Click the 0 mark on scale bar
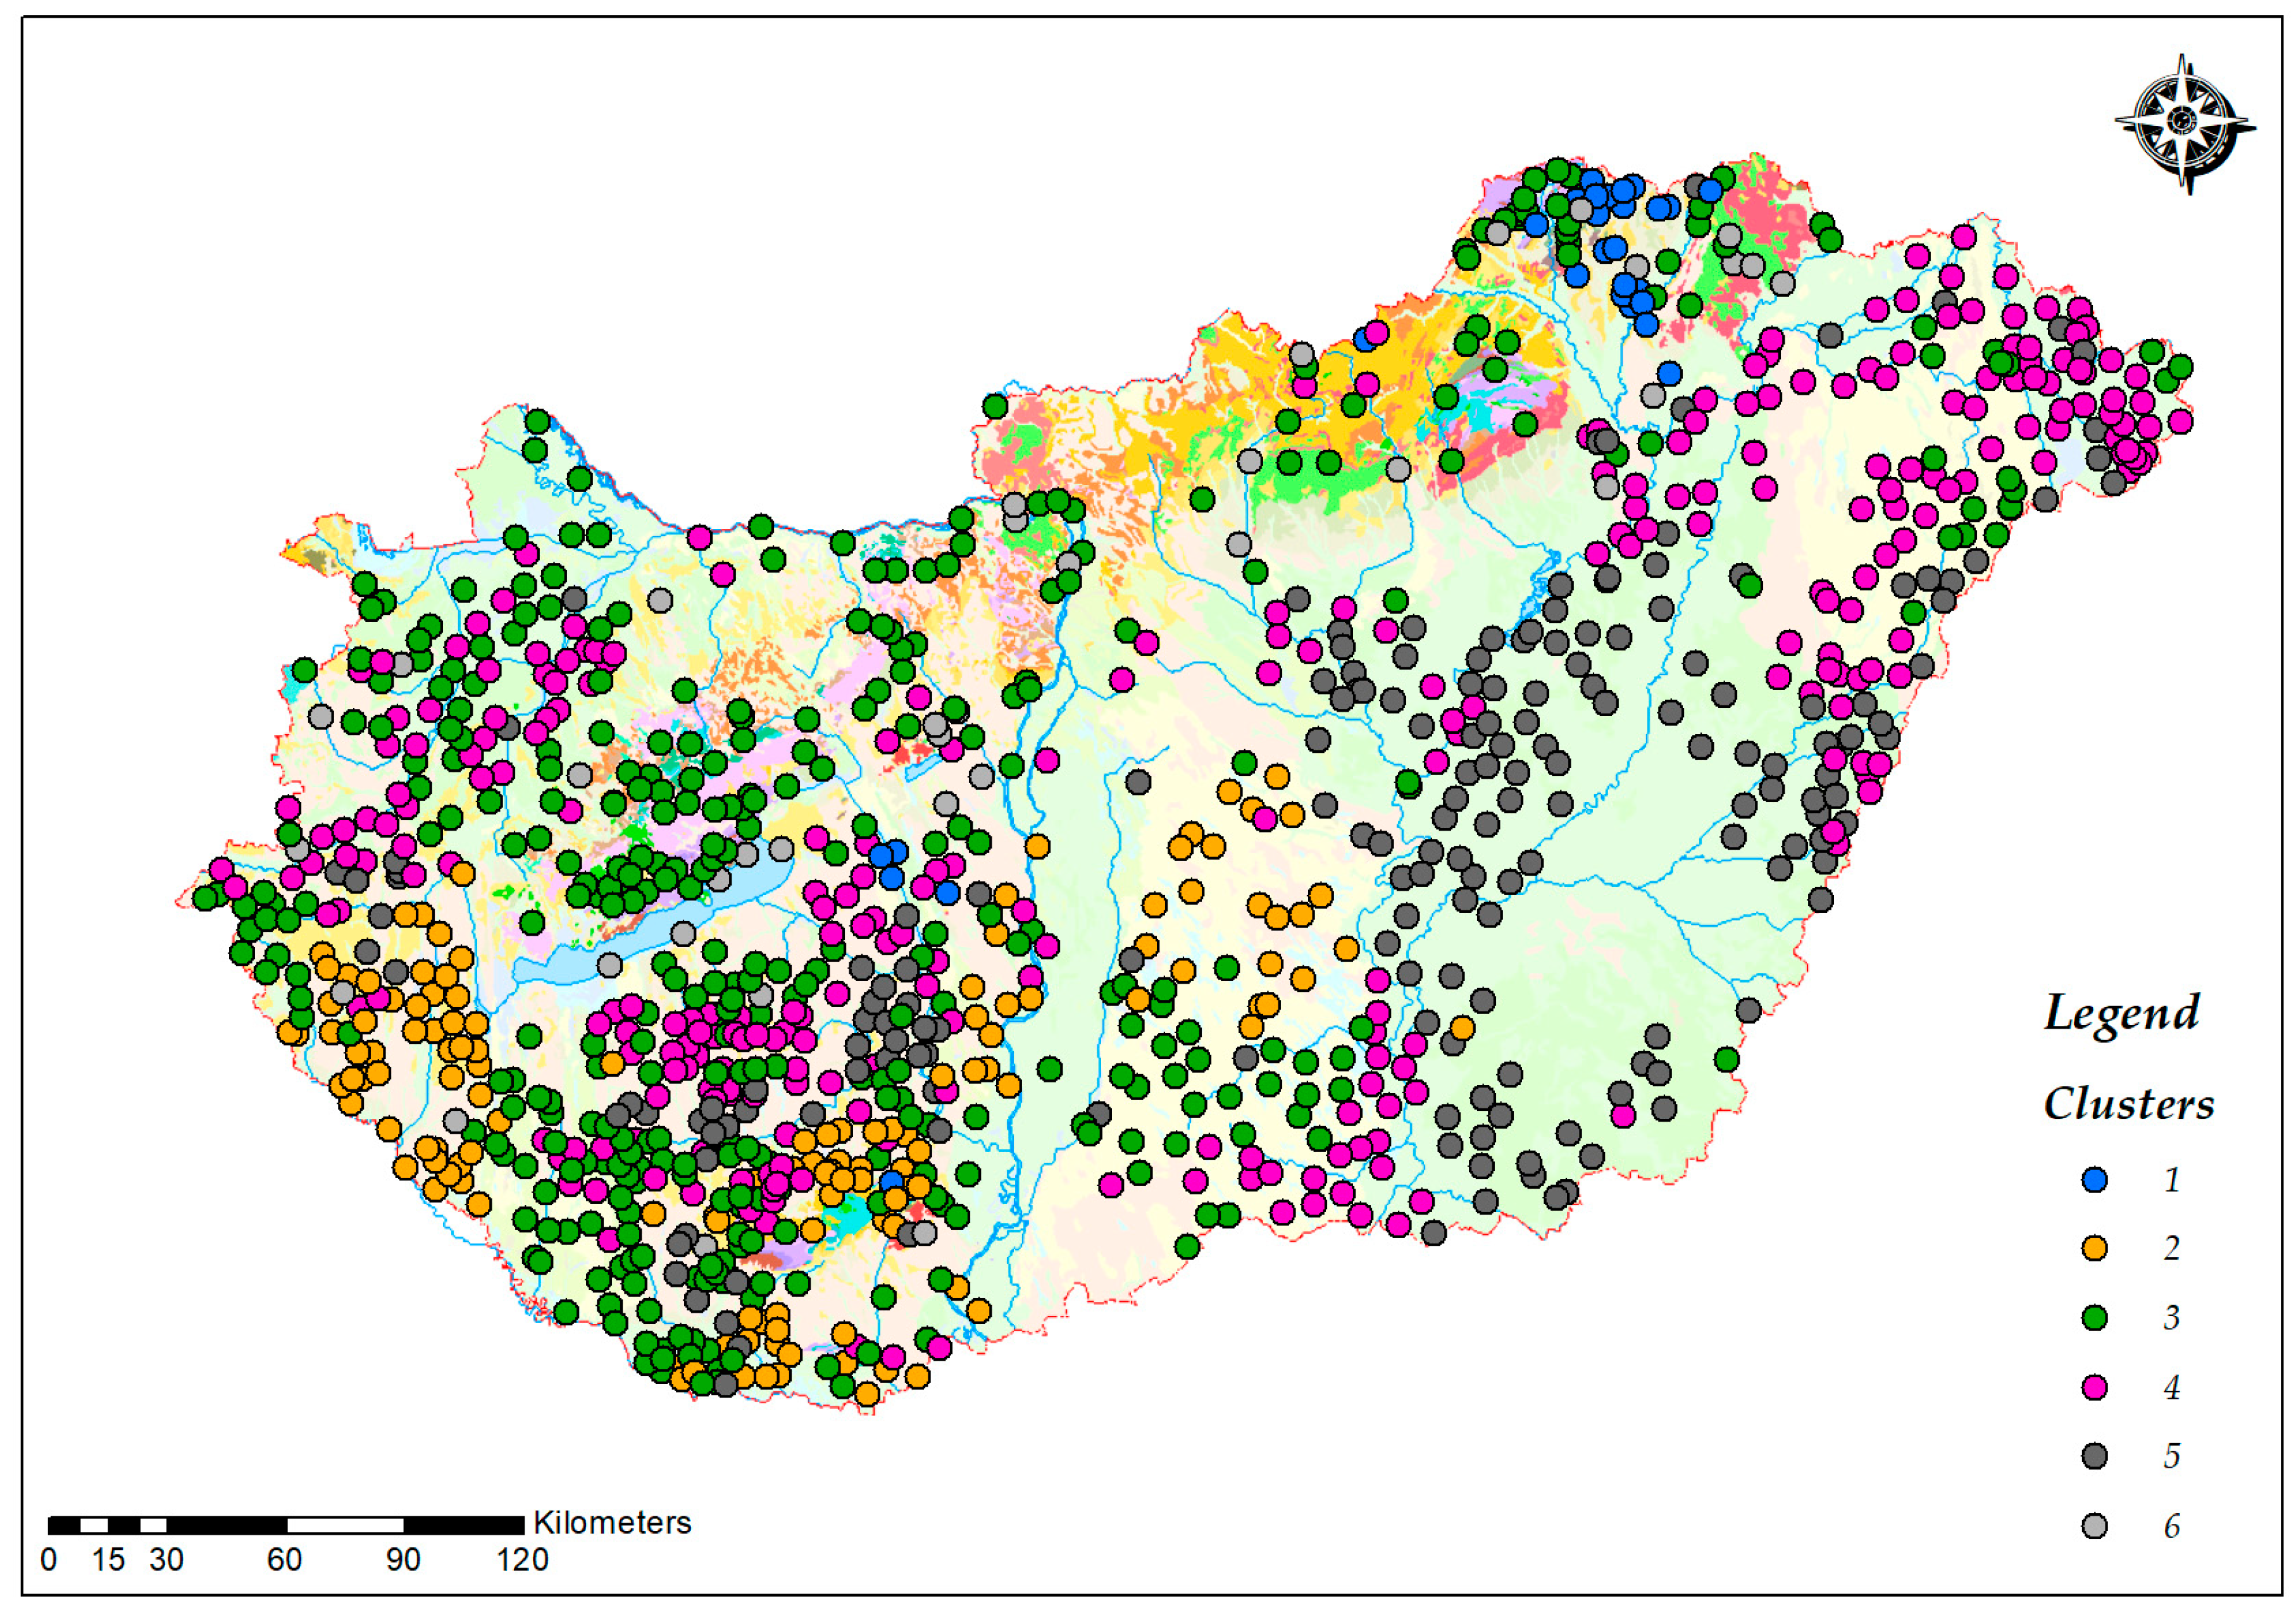 click(x=48, y=1559)
